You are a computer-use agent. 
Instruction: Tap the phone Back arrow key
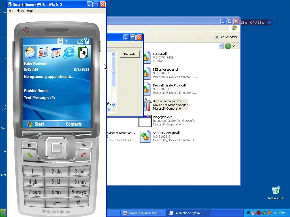click(84, 145)
